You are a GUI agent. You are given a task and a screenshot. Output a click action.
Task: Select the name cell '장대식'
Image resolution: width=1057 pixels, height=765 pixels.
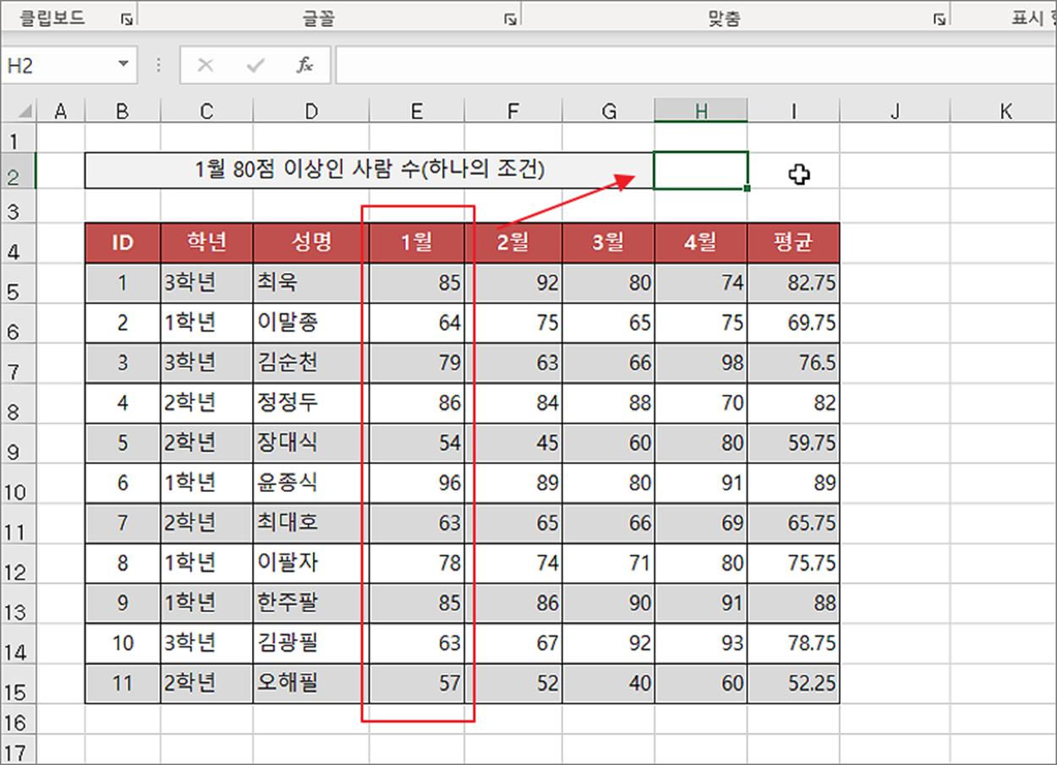[311, 443]
